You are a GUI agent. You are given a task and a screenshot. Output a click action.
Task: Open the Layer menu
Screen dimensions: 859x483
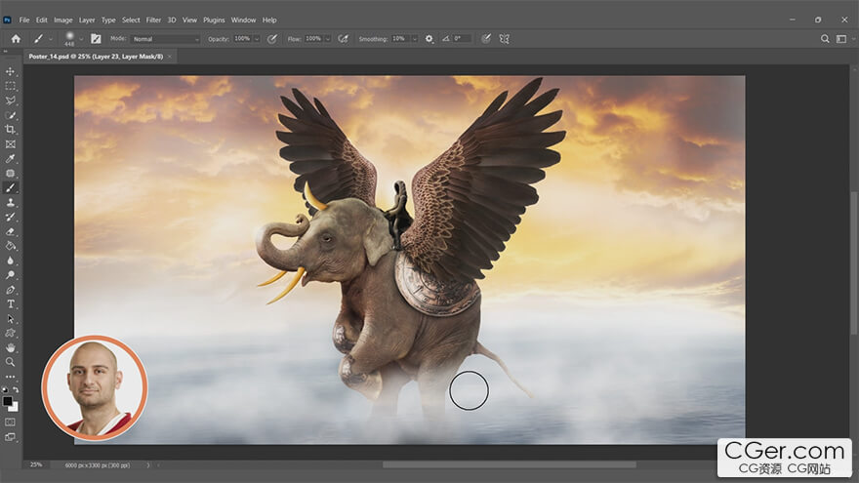tap(87, 20)
